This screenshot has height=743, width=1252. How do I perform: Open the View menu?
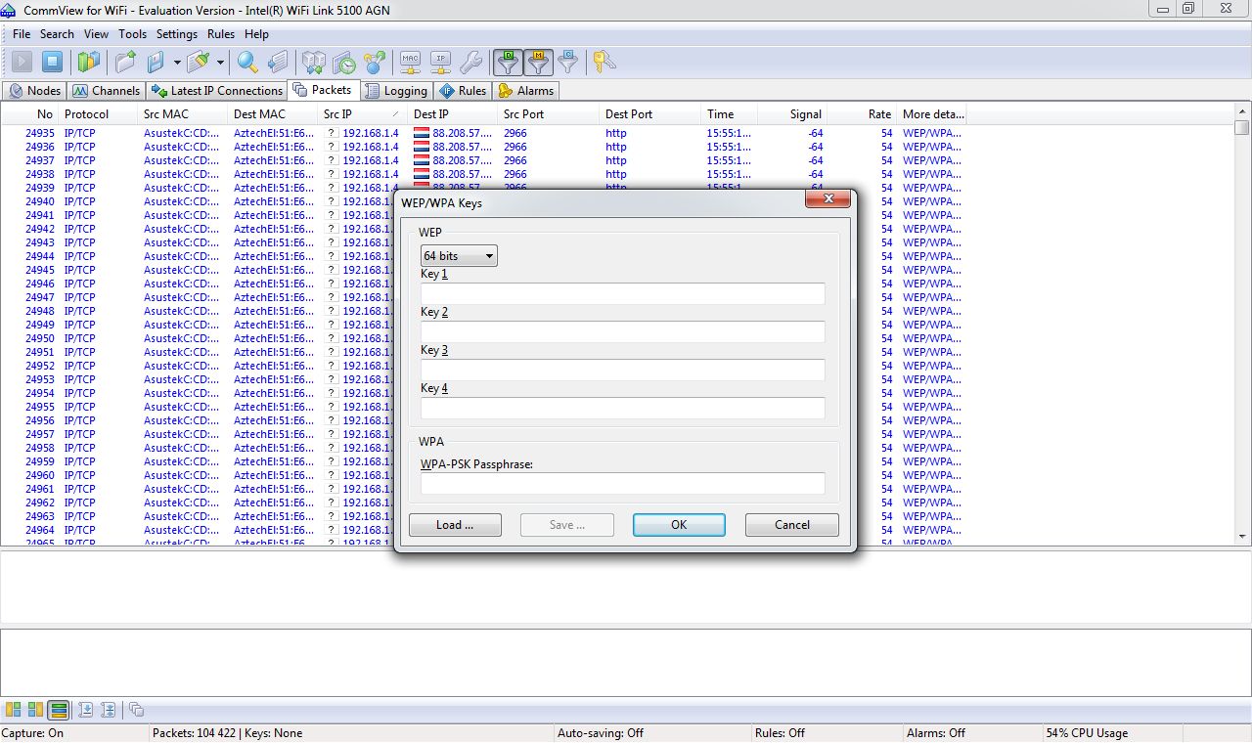96,34
